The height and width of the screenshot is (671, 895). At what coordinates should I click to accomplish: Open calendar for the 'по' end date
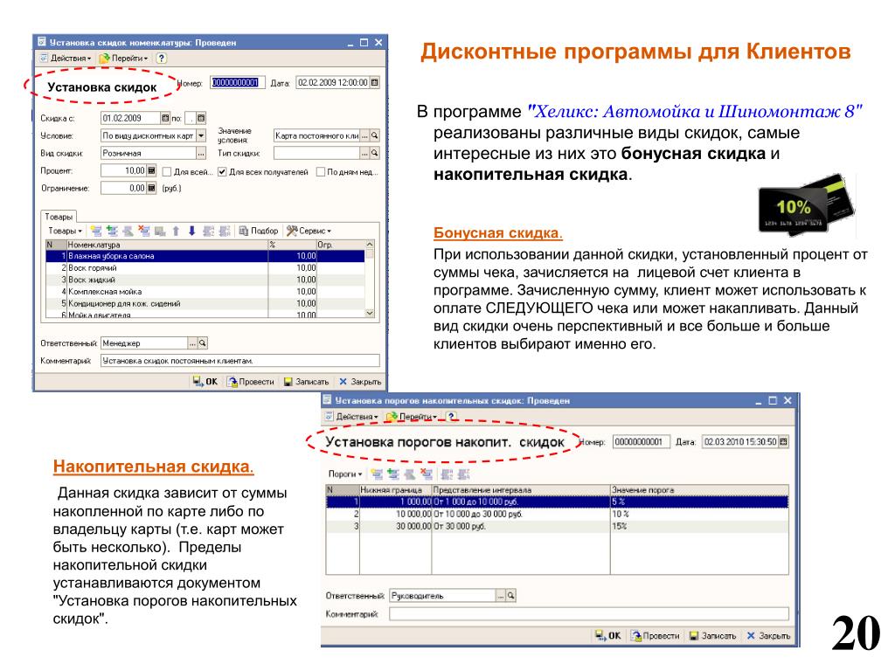(x=201, y=118)
